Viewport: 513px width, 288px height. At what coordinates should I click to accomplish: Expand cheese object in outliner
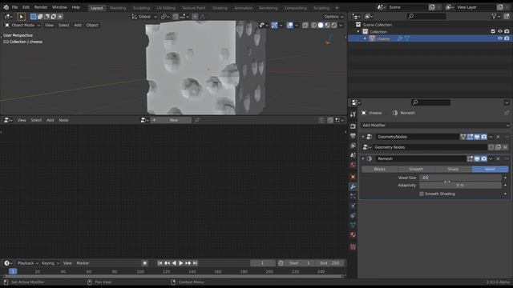[x=366, y=38]
